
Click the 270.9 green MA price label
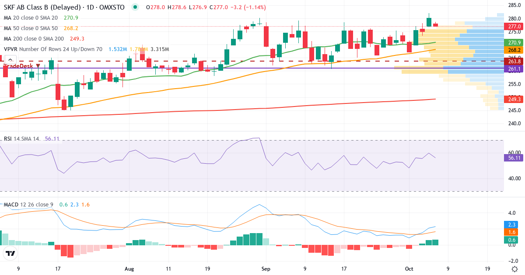[x=514, y=42]
